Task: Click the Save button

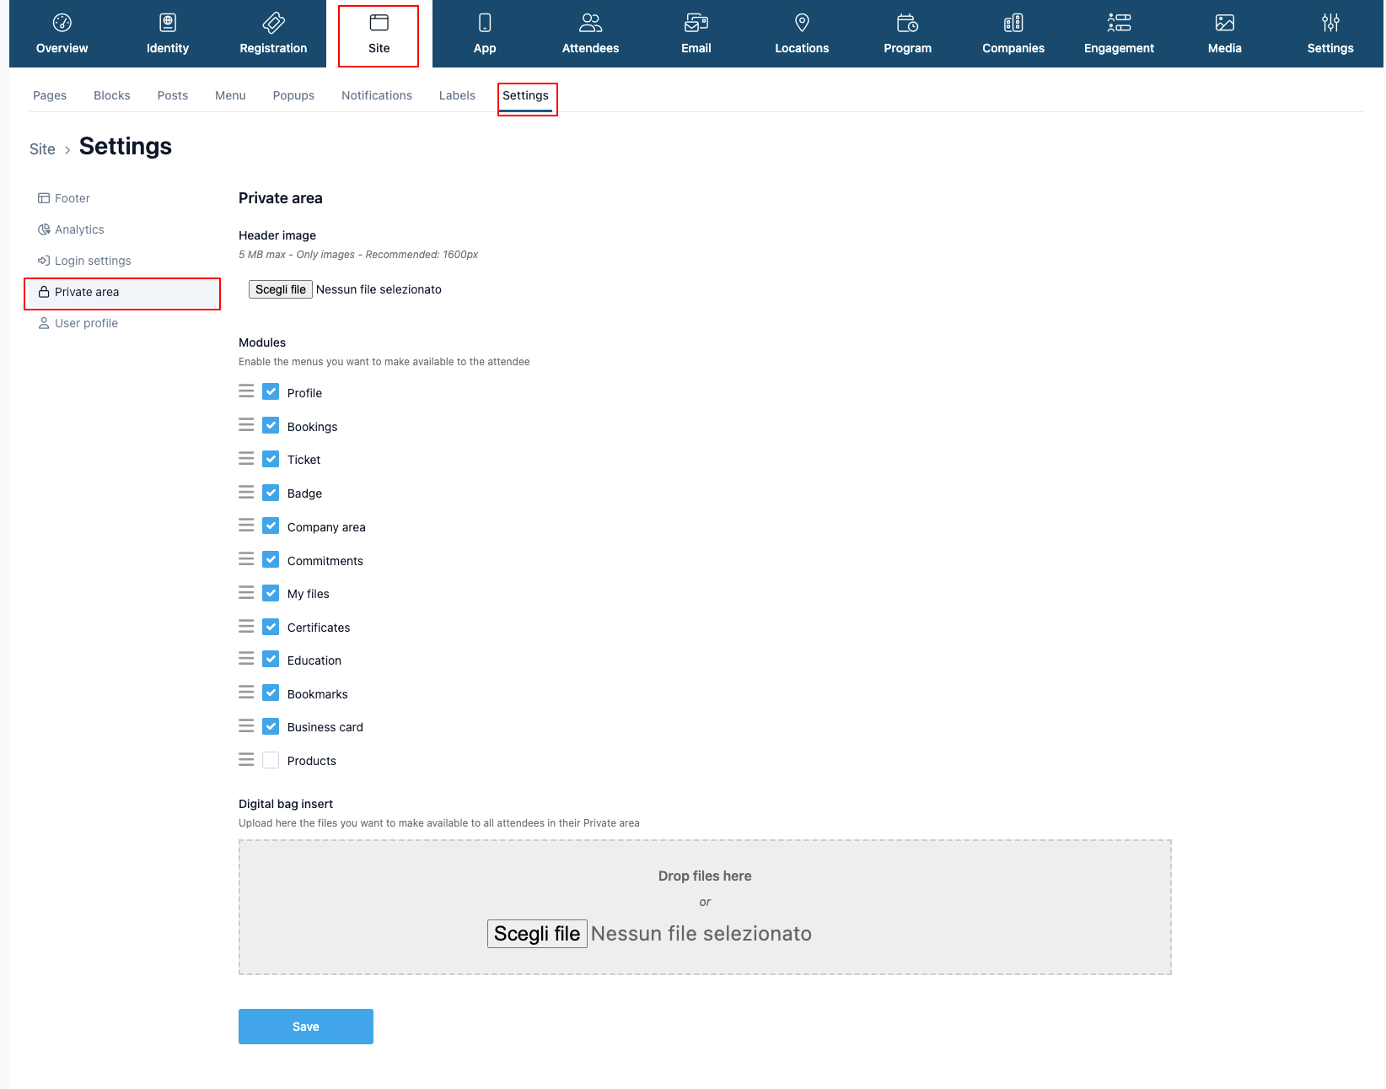Action: click(x=306, y=1027)
